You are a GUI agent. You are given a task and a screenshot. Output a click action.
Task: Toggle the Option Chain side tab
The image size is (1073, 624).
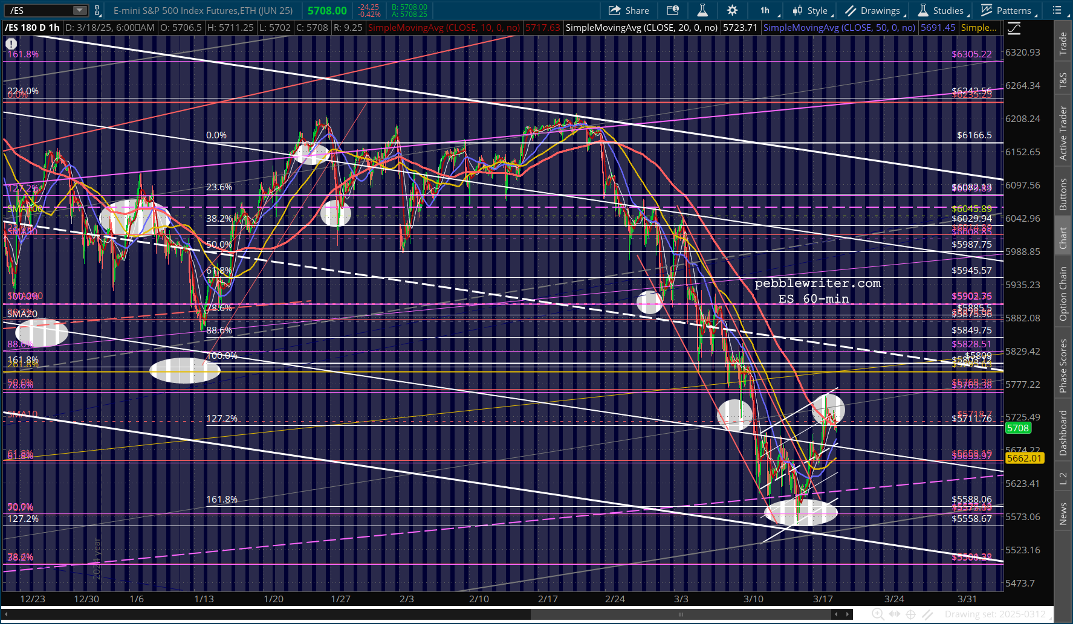1063,294
